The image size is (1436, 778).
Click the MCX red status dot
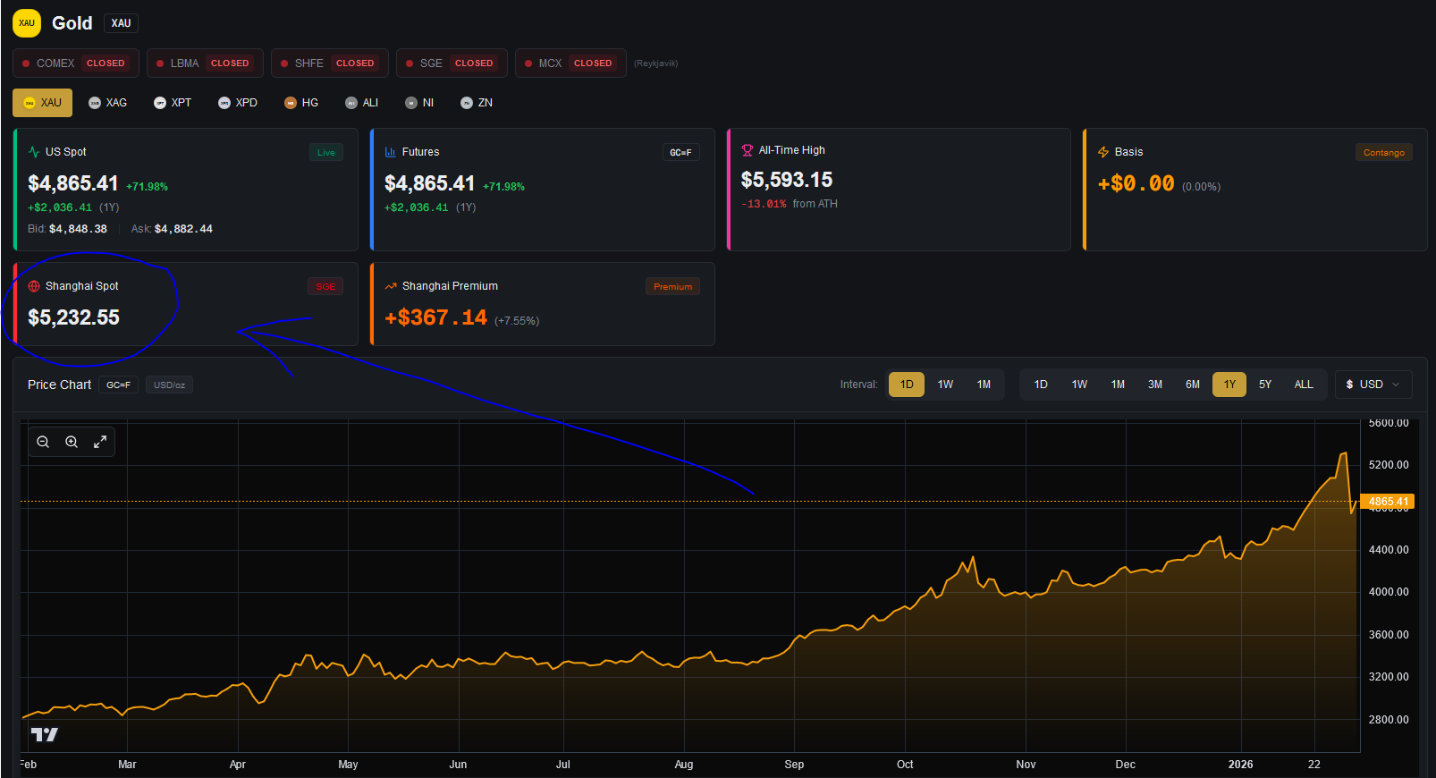pos(528,63)
